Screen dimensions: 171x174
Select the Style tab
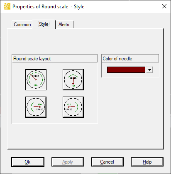pyautogui.click(x=44, y=24)
